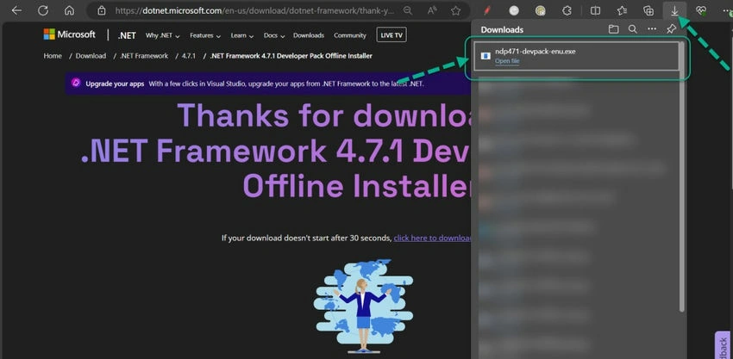Open the Downloads nav item
Screen dimensions: 733x359
(309, 35)
